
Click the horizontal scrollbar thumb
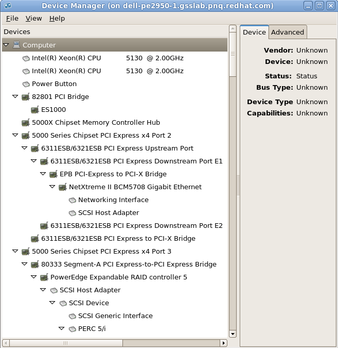pyautogui.click(x=66, y=343)
